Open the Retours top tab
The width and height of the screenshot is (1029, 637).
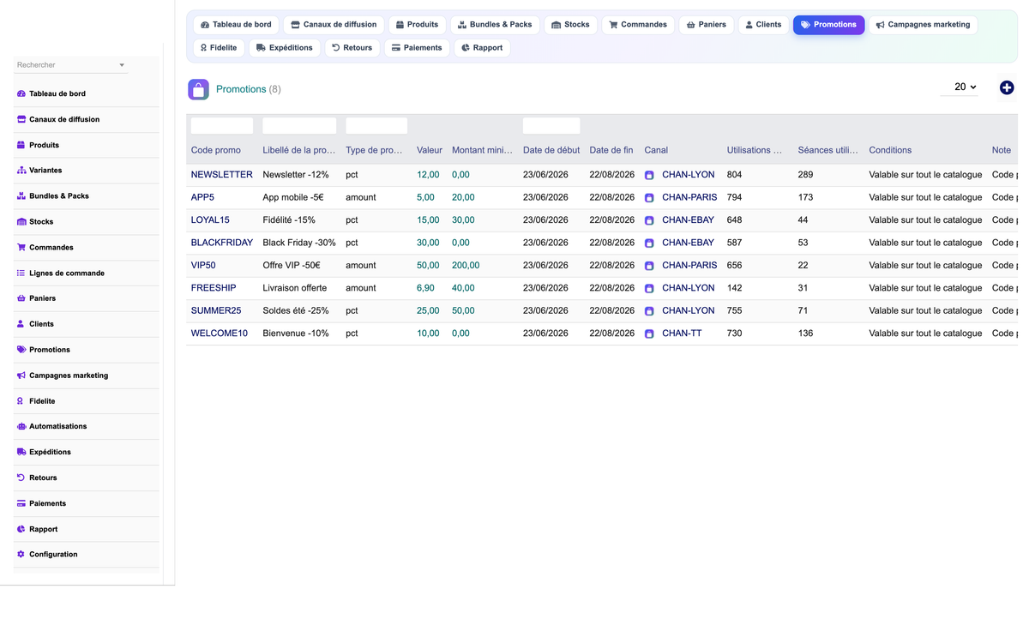352,48
